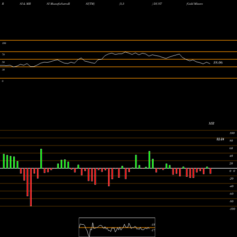
Task: Click the current RSI value 38.06
Action: tap(218, 63)
